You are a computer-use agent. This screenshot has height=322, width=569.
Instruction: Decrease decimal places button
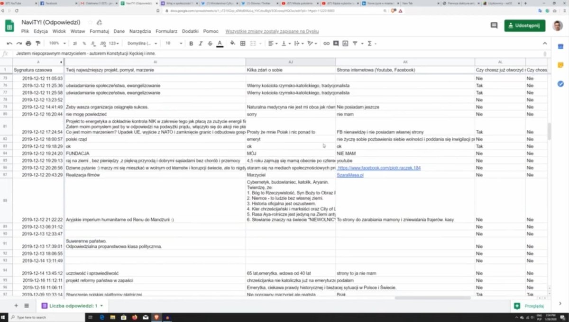pyautogui.click(x=93, y=43)
